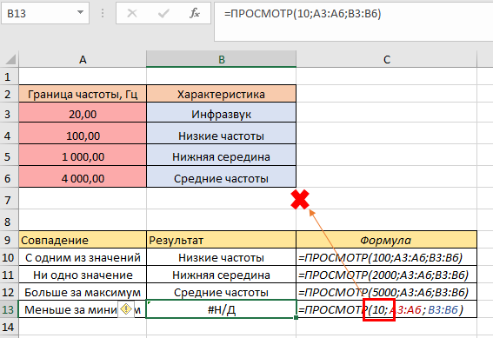Select cell with value 1 000,00
The image size is (493, 338).
pos(83,156)
